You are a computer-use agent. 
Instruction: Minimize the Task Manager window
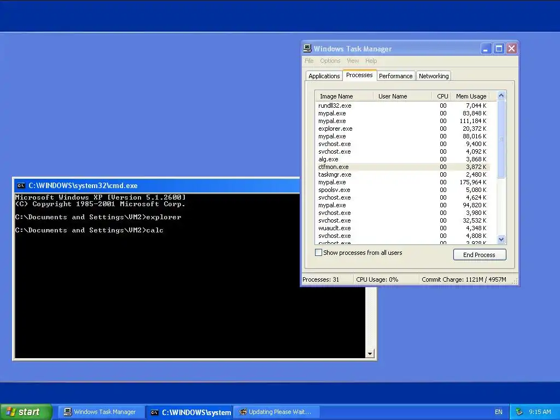tap(486, 49)
